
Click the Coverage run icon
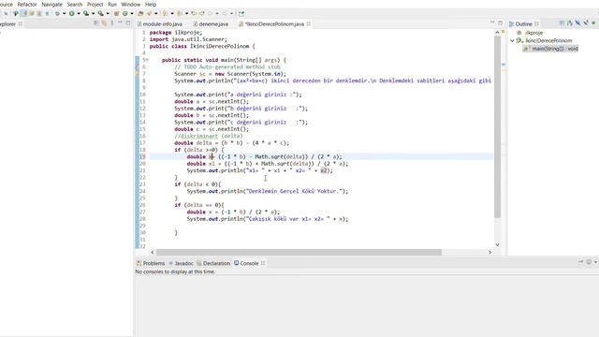[x=86, y=13]
